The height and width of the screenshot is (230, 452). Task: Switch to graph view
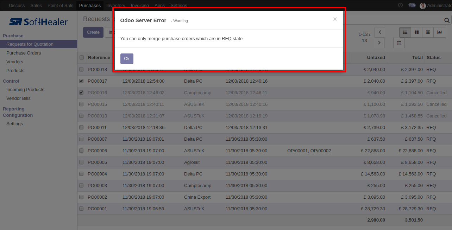440,32
